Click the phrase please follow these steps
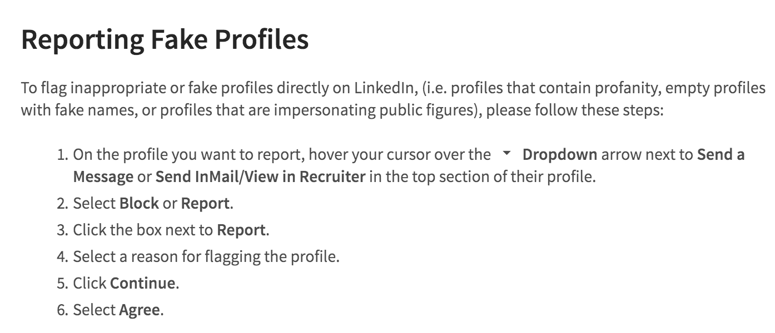Image resolution: width=775 pixels, height=333 pixels. (575, 110)
